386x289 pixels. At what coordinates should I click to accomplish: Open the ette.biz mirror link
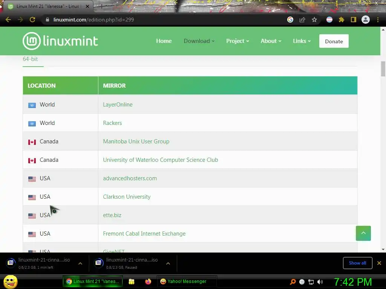coord(112,215)
